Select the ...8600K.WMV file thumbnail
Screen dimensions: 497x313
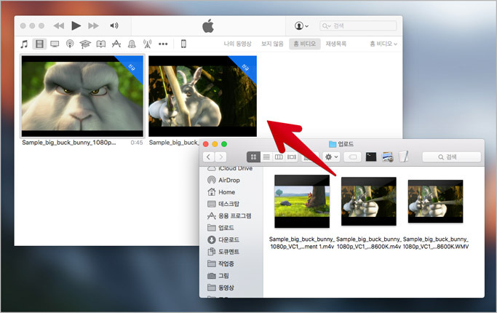point(435,202)
